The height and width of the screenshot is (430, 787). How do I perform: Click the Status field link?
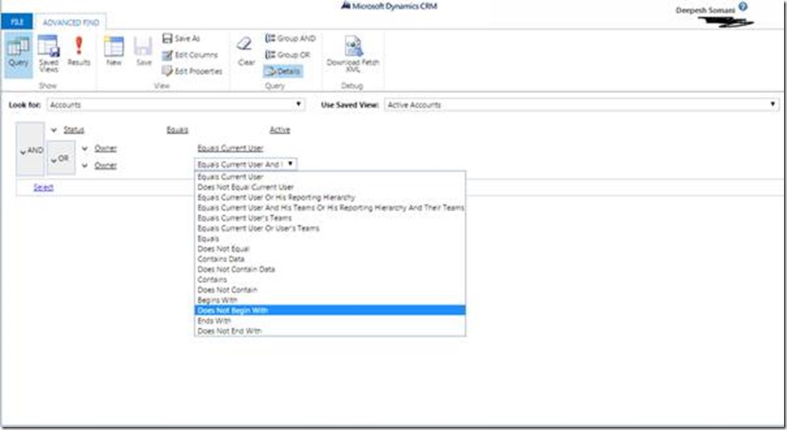[74, 130]
